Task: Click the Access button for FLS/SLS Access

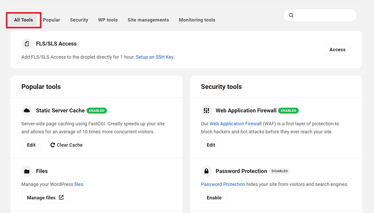Action: [337, 49]
